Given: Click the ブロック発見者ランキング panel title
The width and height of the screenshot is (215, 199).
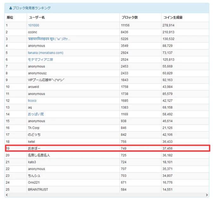Looking at the screenshot, I should [32, 8].
